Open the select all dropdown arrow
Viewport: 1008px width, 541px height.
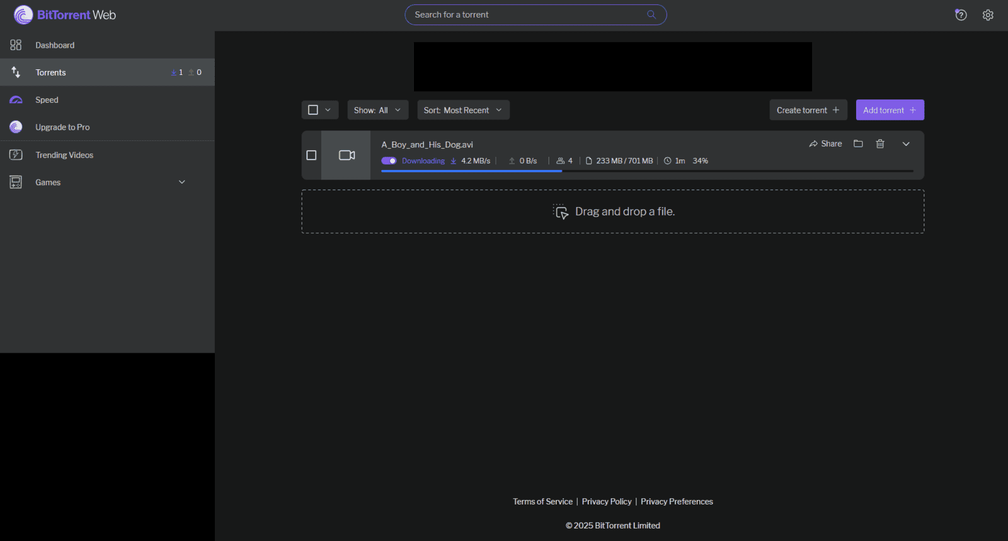pyautogui.click(x=328, y=110)
